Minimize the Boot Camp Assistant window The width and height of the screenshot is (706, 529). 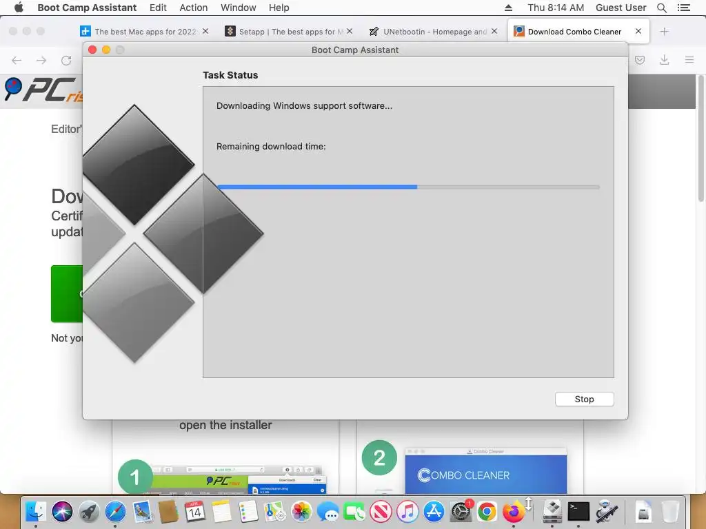(106, 50)
